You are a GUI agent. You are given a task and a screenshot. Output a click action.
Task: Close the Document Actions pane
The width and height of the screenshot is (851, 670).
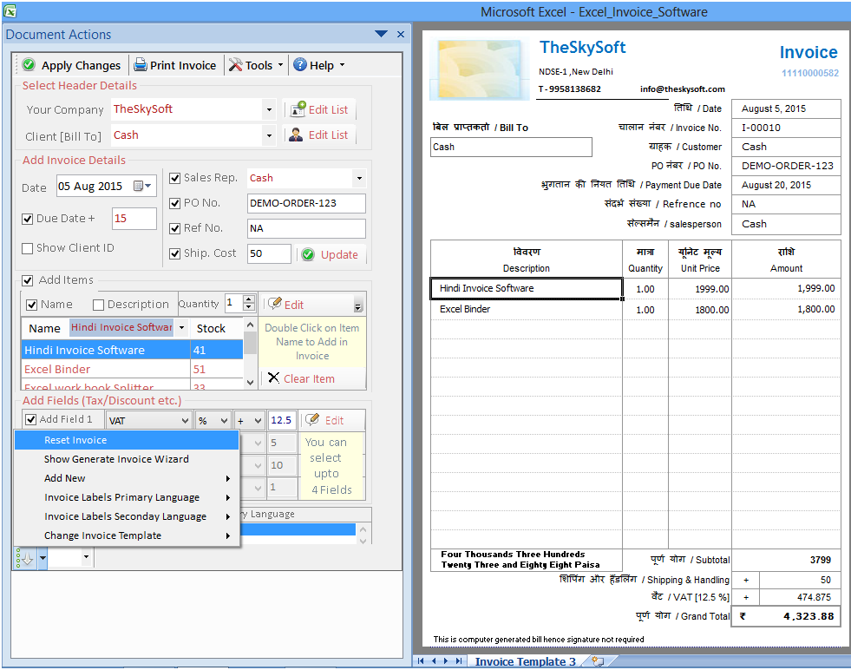click(x=401, y=34)
